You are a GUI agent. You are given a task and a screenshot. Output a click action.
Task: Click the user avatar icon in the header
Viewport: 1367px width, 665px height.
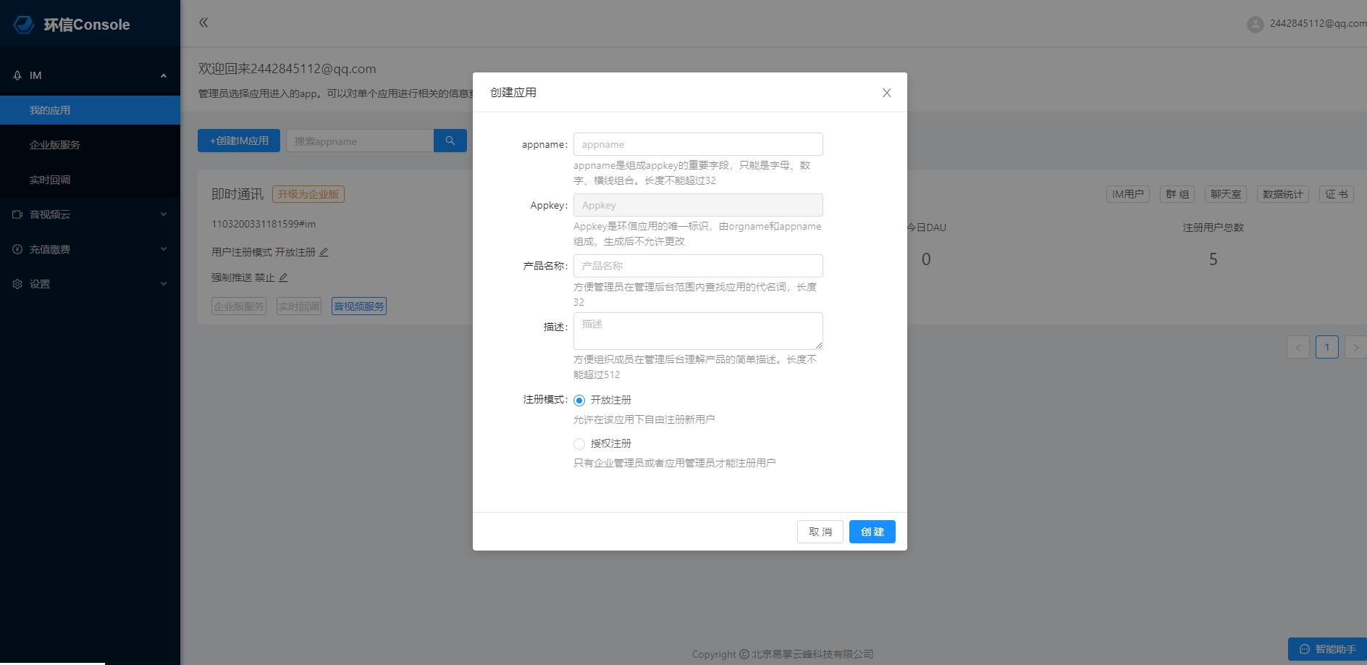point(1255,24)
